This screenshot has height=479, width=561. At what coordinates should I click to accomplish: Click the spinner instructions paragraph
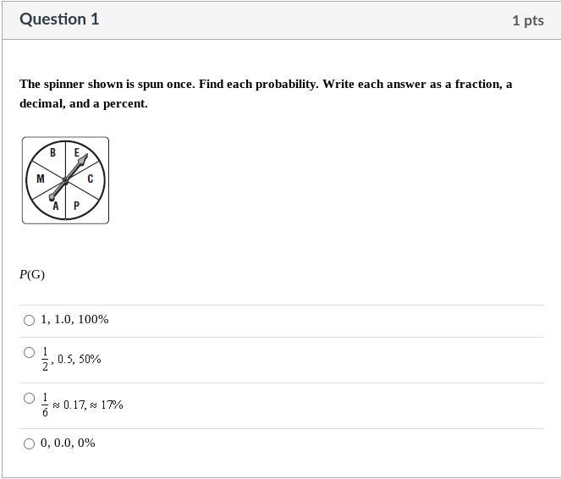pos(266,94)
